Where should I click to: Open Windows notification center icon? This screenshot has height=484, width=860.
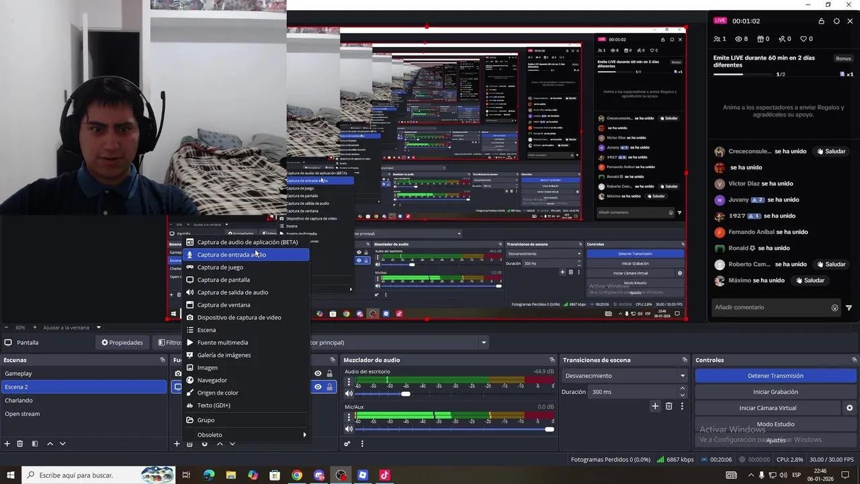[x=845, y=475]
